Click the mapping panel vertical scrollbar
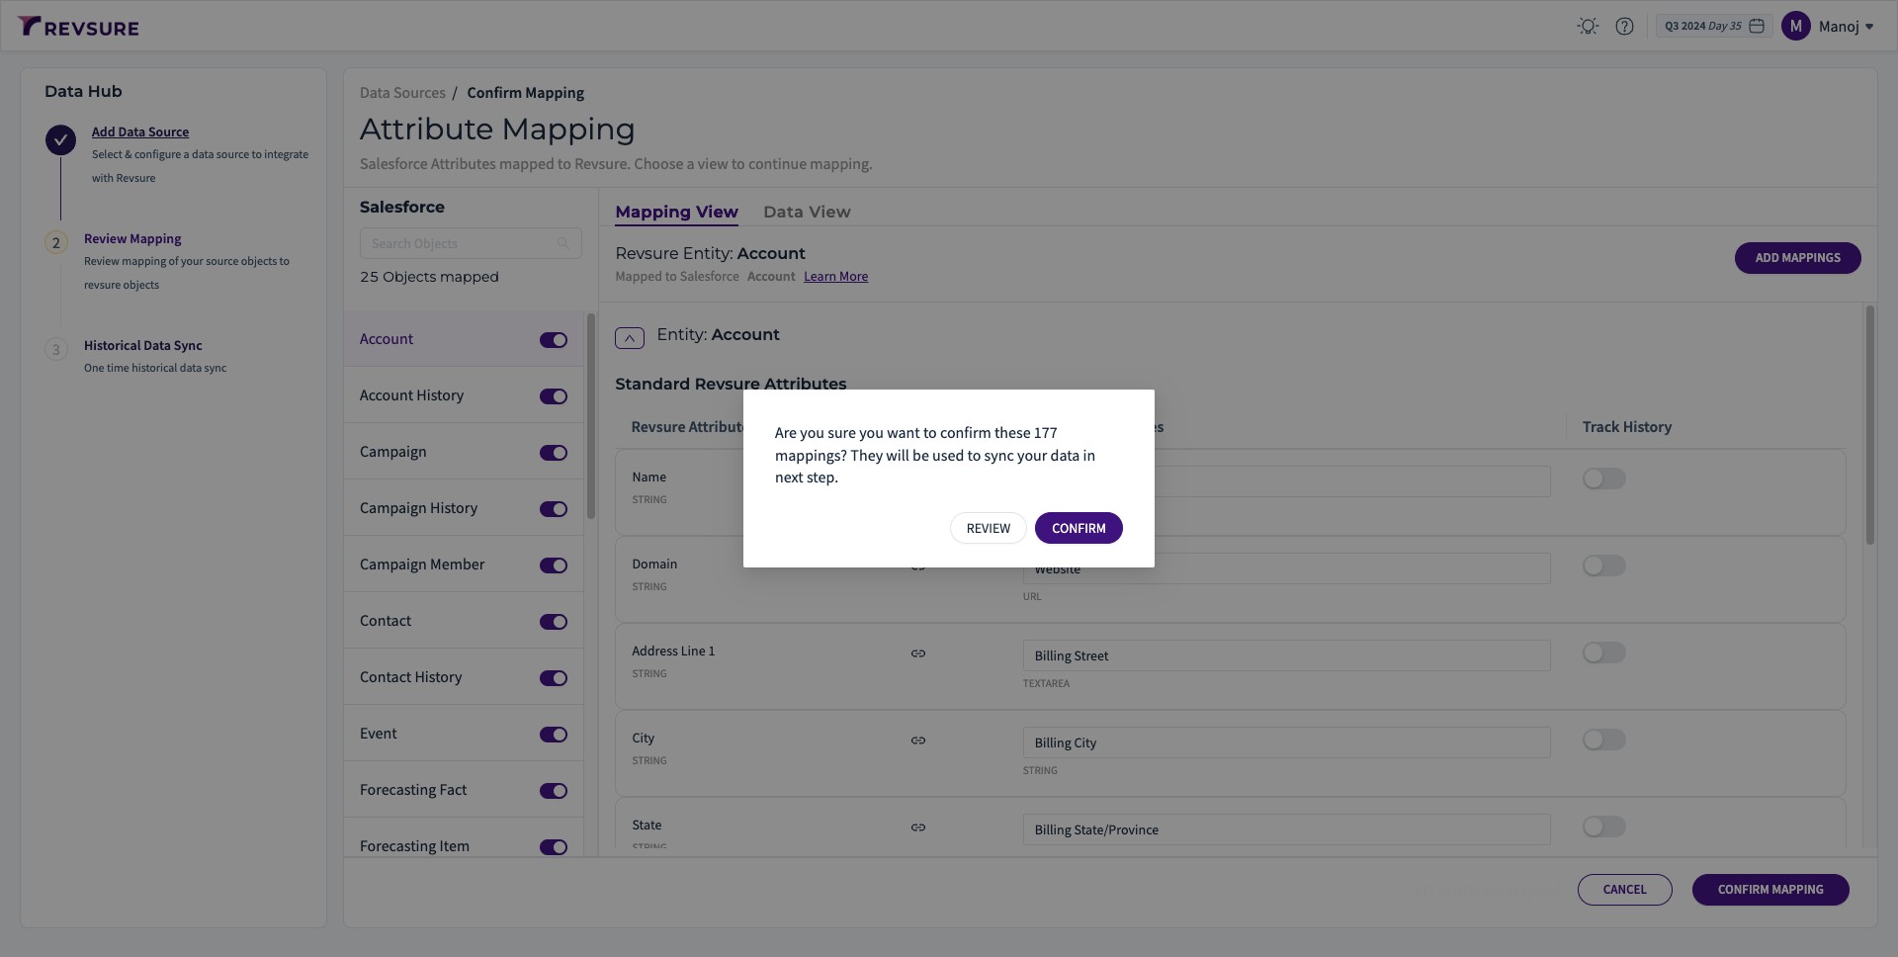 [1869, 425]
